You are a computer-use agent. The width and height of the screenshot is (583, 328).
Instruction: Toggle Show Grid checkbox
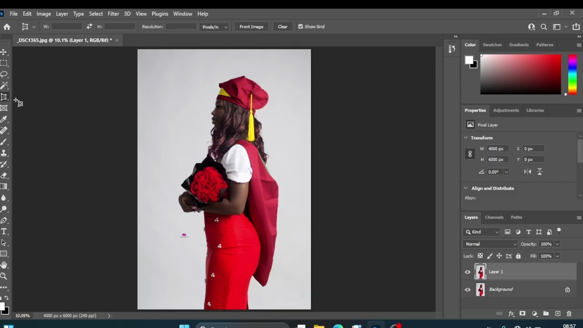tap(301, 26)
